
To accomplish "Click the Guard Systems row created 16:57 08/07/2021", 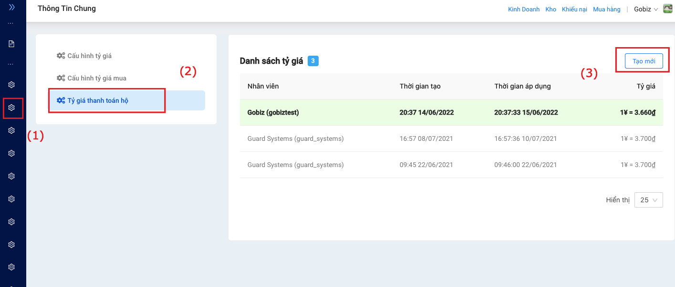I will tap(451, 139).
